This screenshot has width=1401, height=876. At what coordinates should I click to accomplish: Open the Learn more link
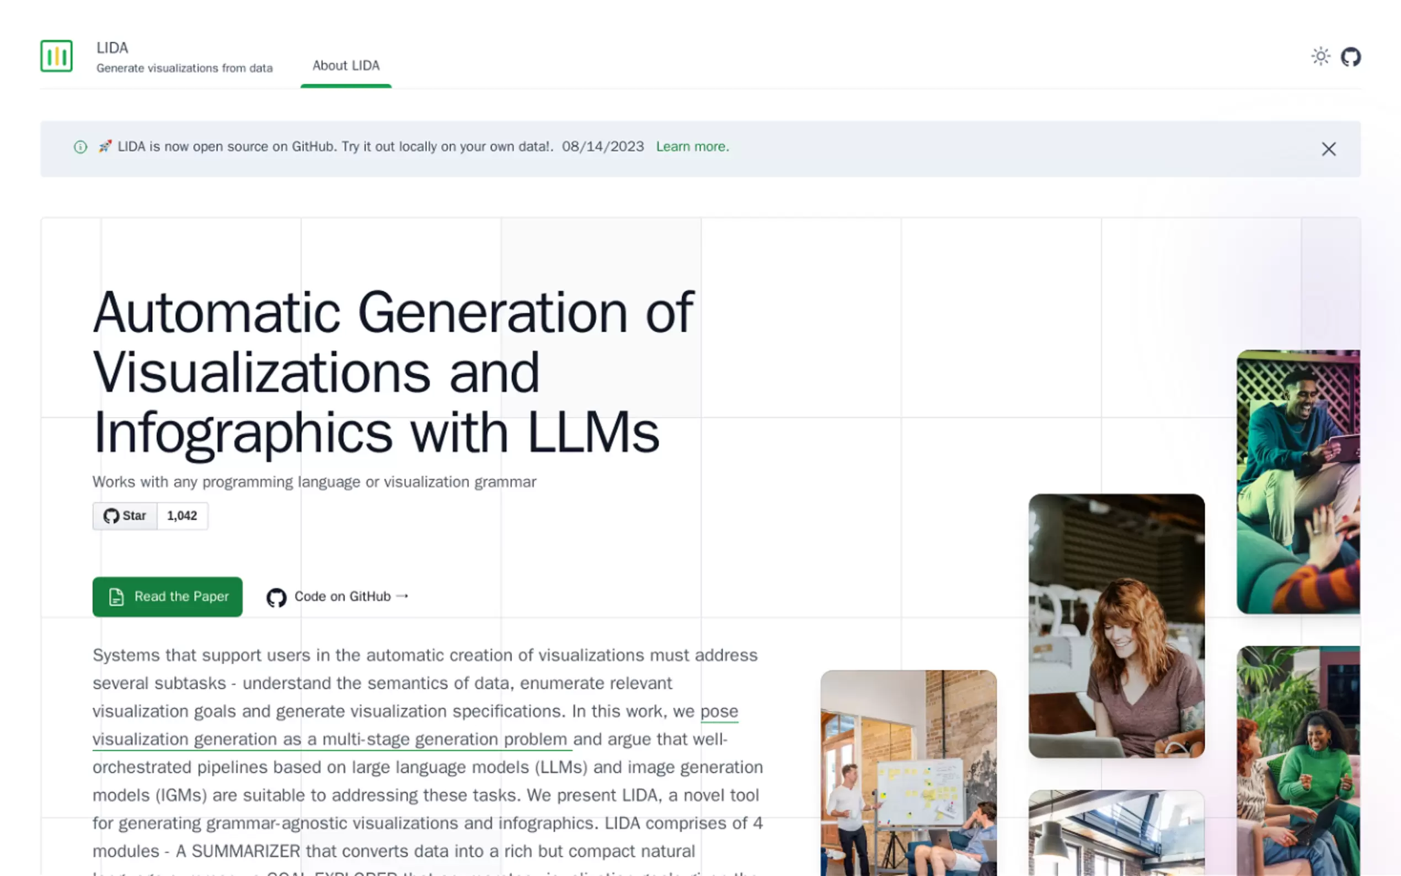tap(692, 147)
